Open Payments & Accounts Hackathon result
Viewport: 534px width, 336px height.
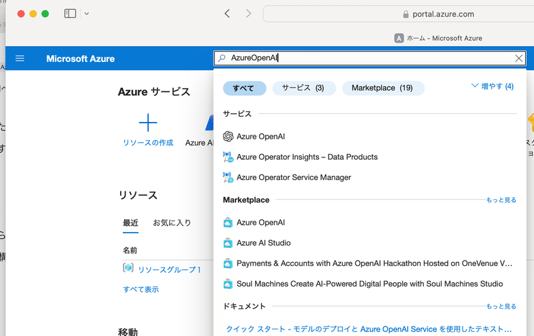374,263
